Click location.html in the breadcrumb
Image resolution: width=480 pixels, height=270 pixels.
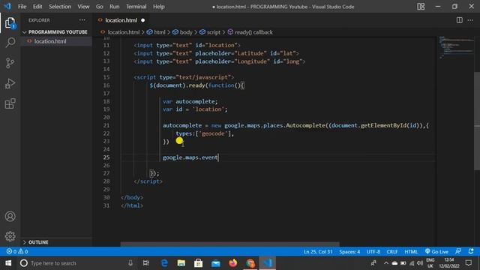click(x=123, y=32)
